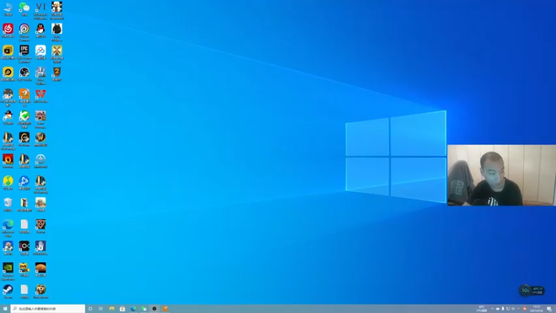The image size is (556, 313).
Task: Click the floating CPU 10% monitor widget
Action: pyautogui.click(x=532, y=290)
